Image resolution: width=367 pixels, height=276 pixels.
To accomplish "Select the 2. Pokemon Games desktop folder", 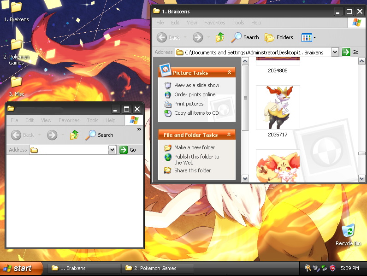I will 17,52.
